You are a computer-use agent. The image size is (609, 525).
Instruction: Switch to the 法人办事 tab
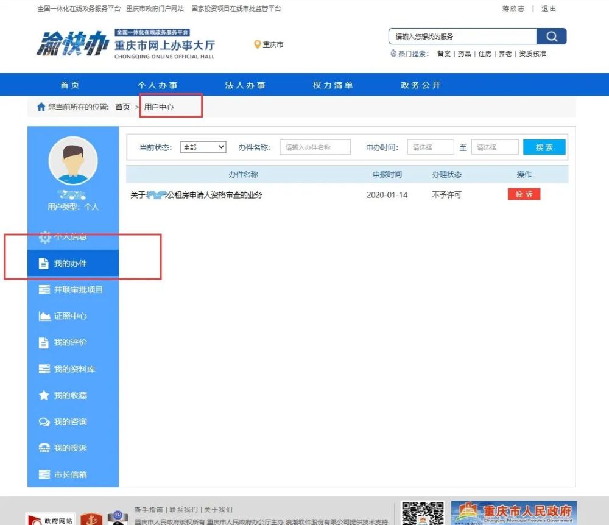click(245, 85)
